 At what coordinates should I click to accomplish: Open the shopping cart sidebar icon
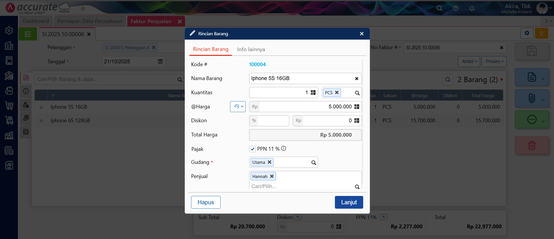click(9, 105)
